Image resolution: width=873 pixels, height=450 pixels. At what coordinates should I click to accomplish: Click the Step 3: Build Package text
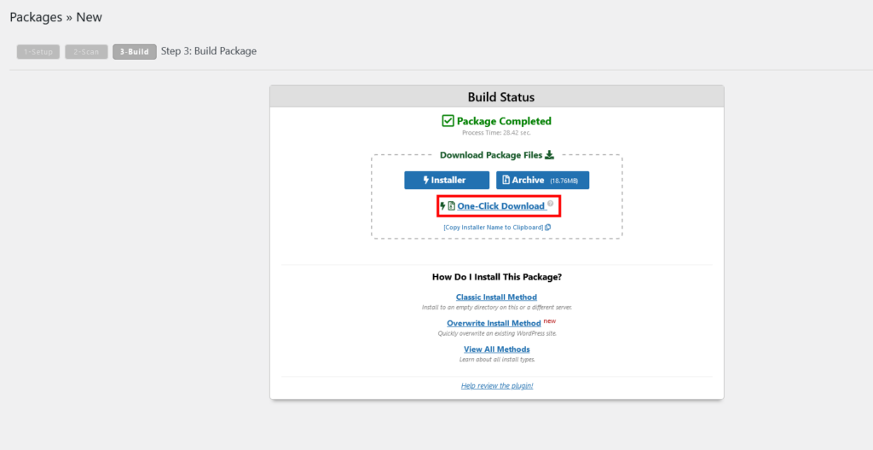209,51
